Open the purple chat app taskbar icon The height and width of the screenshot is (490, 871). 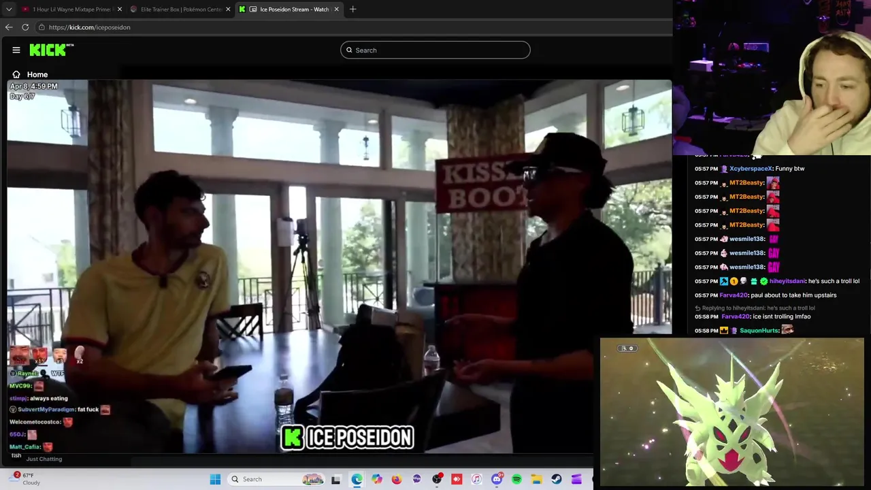pyautogui.click(x=416, y=479)
